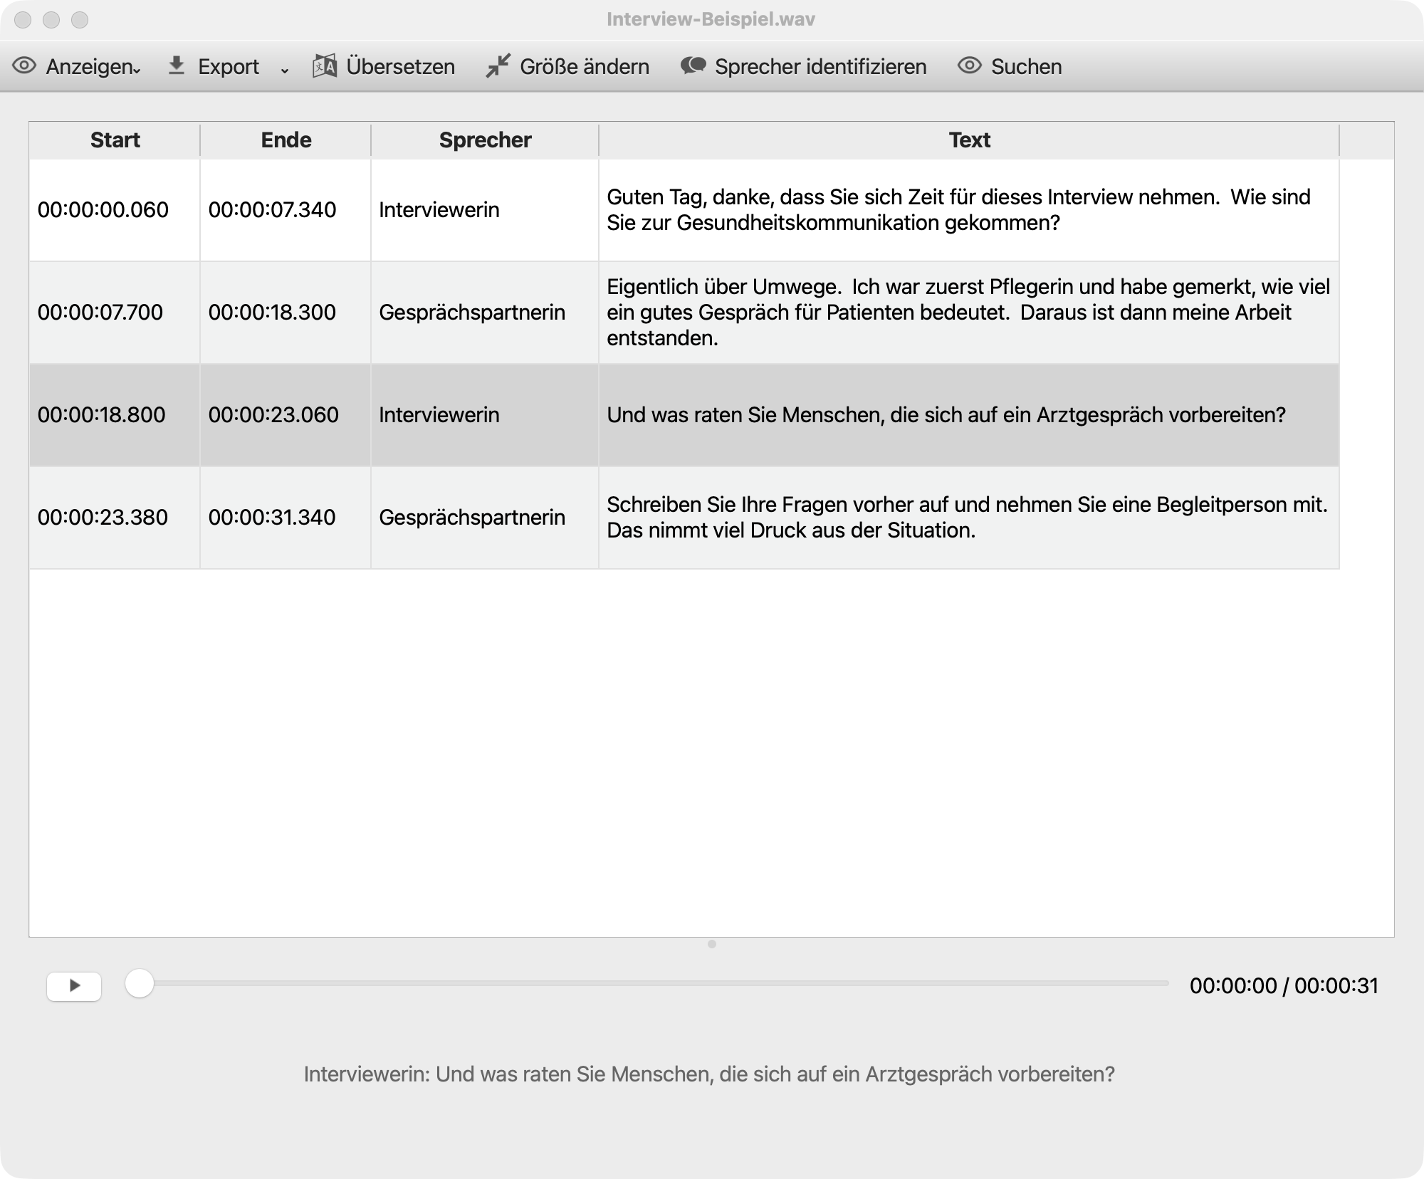Click the eye icon next to Anzeigen
The width and height of the screenshot is (1424, 1179).
24,66
